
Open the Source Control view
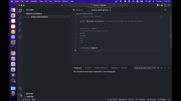[20, 24]
